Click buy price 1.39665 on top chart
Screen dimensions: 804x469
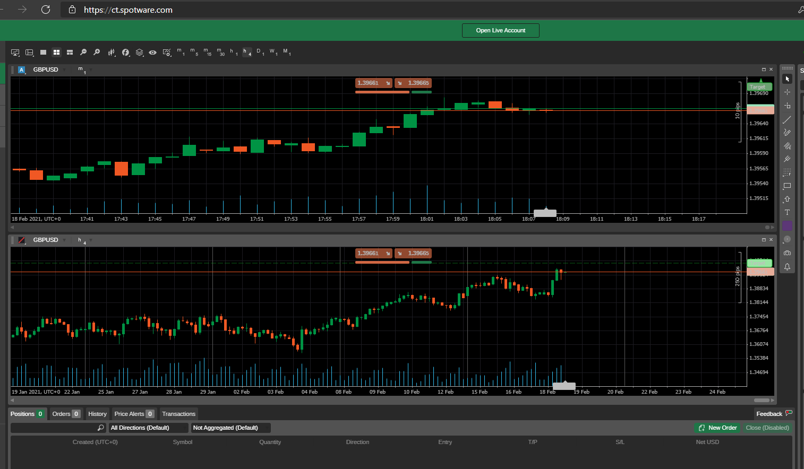pos(413,83)
